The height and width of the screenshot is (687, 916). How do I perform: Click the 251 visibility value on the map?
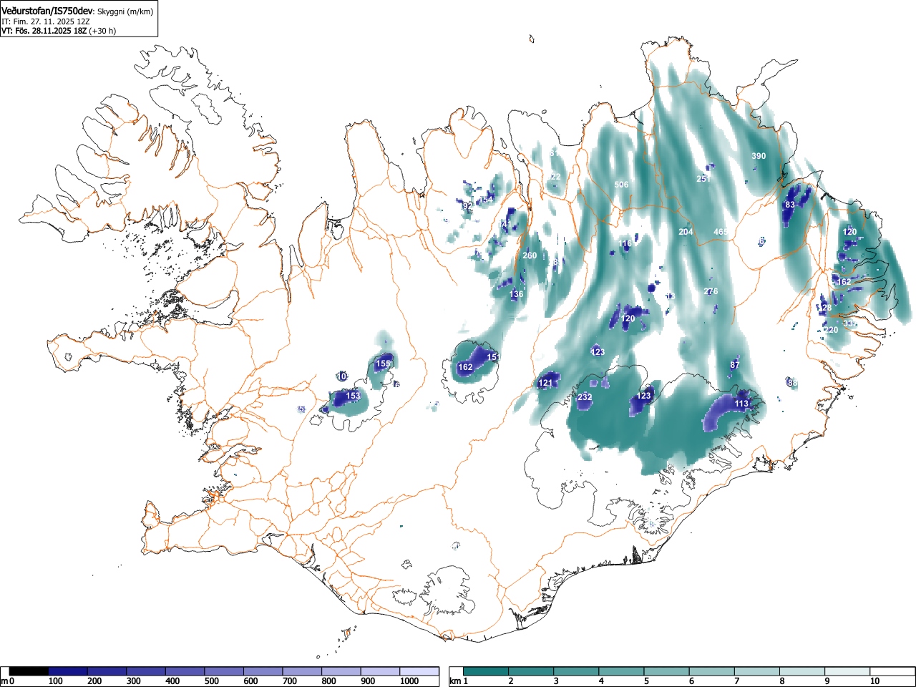coord(703,179)
